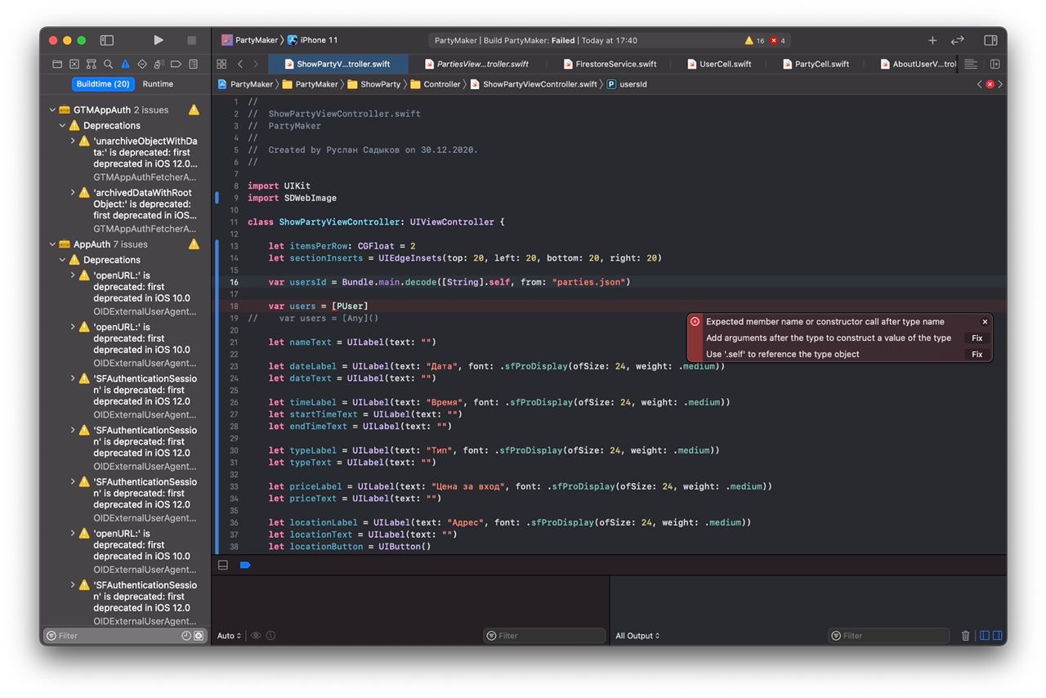Image resolution: width=1046 pixels, height=698 pixels.
Task: Run the PartyMaker build
Action: (159, 40)
